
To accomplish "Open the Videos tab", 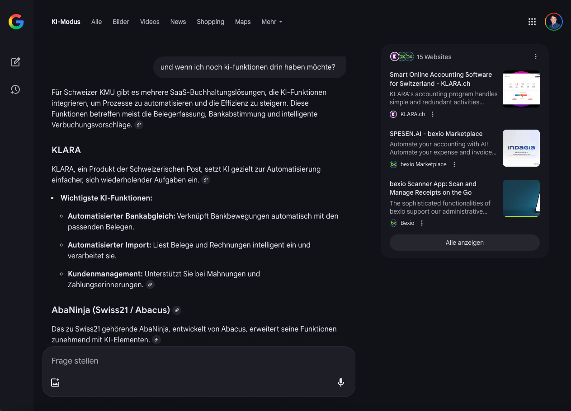I will (150, 22).
